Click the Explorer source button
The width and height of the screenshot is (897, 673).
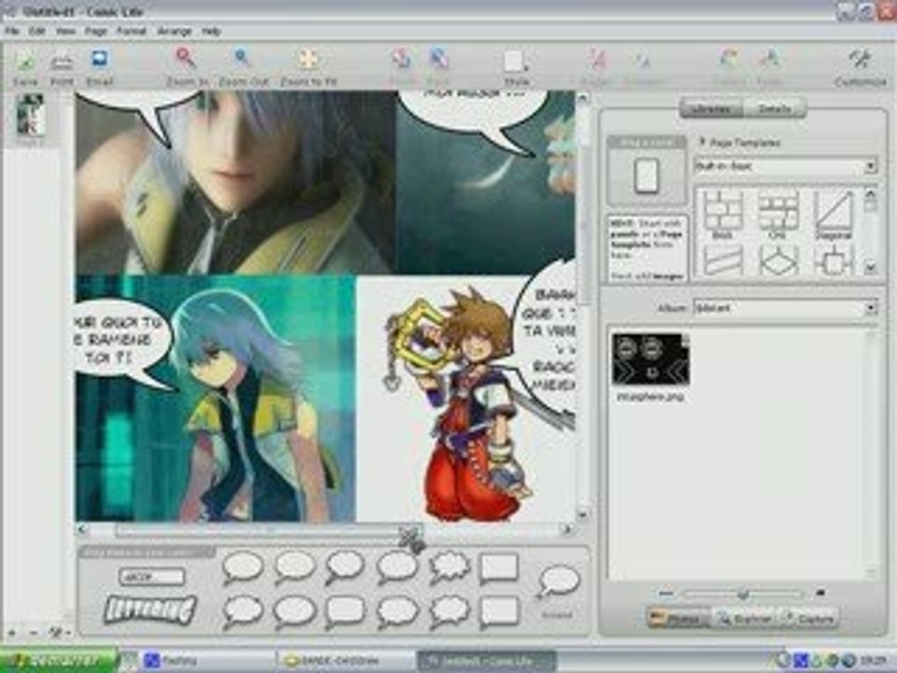pos(745,619)
